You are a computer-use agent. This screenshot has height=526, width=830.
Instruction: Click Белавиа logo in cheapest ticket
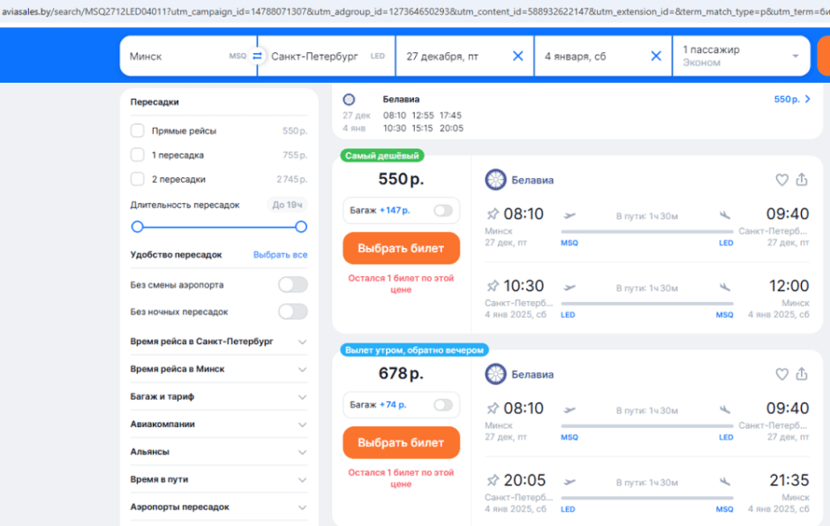coord(495,180)
